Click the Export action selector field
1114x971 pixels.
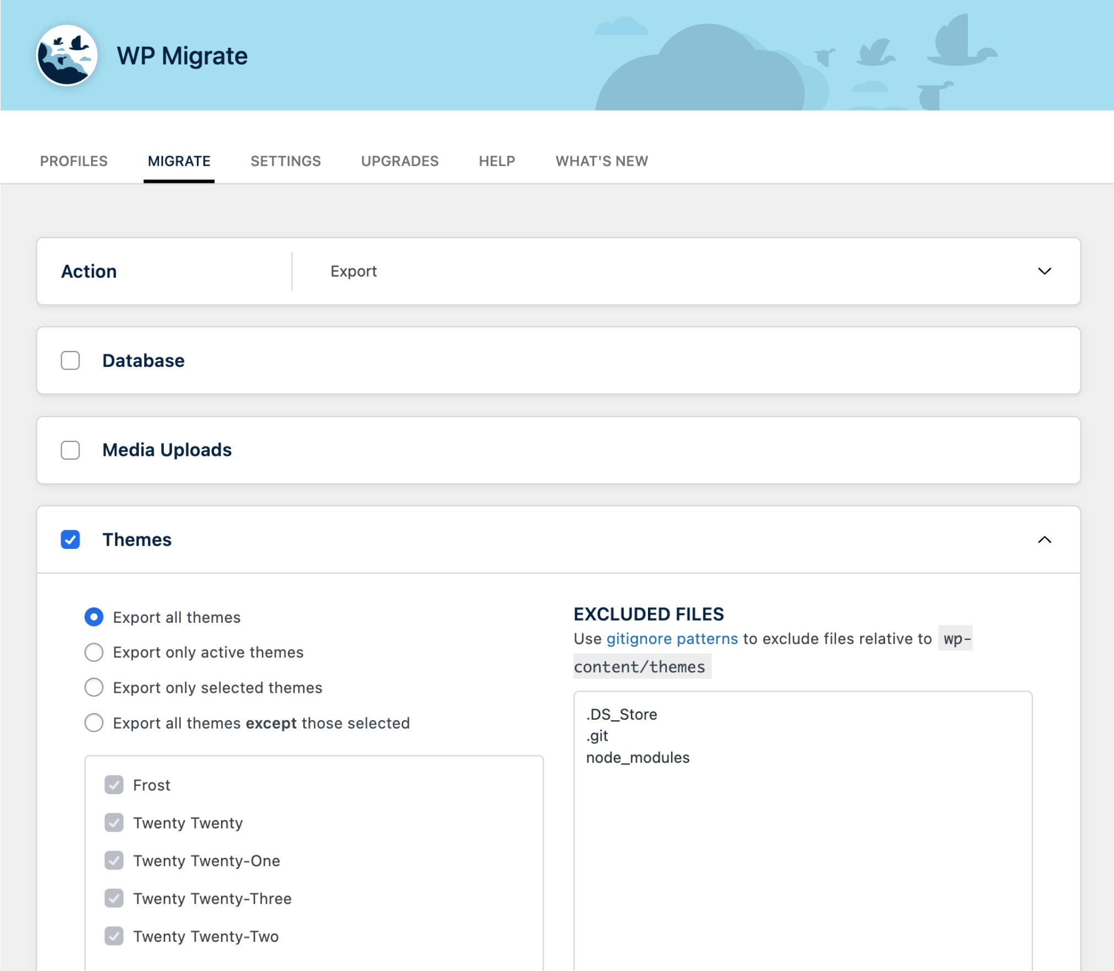(662, 271)
